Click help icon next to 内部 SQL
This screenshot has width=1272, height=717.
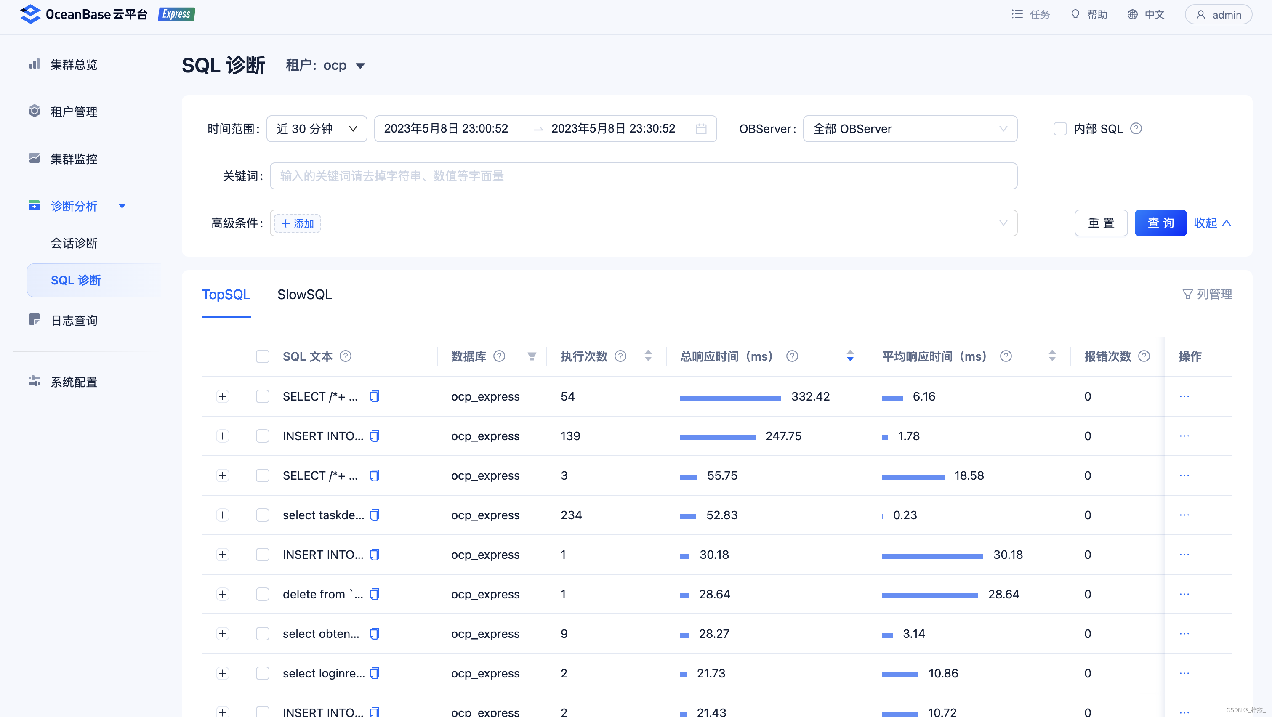pyautogui.click(x=1136, y=128)
